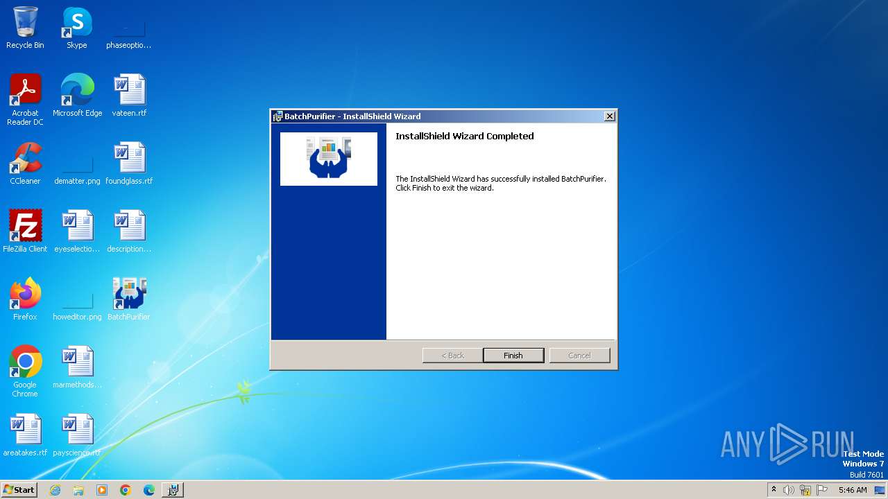This screenshot has width=888, height=499.
Task: Open Windows Media Player from taskbar
Action: click(102, 490)
